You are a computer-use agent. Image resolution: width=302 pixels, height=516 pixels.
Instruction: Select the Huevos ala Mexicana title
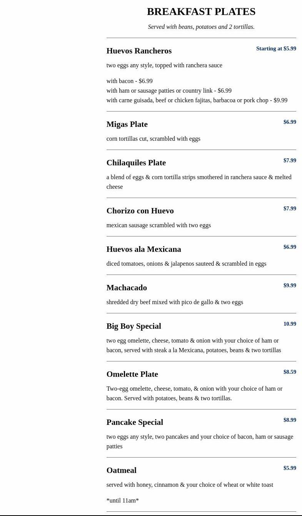143,249
